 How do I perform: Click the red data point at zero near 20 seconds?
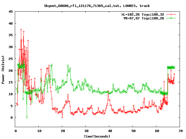[x=62, y=118]
